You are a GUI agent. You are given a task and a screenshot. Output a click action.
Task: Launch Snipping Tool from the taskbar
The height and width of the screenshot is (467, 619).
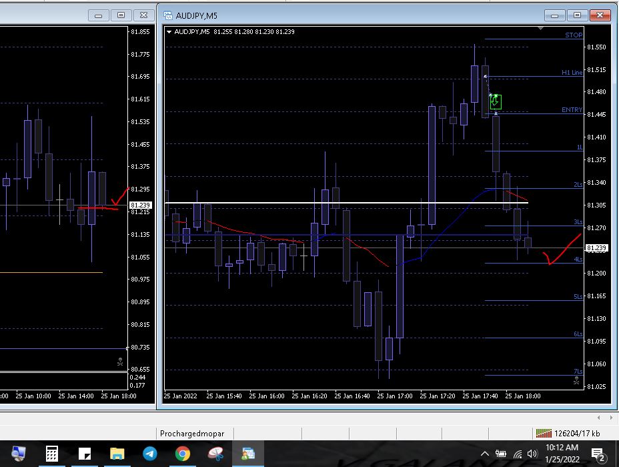coord(215,454)
